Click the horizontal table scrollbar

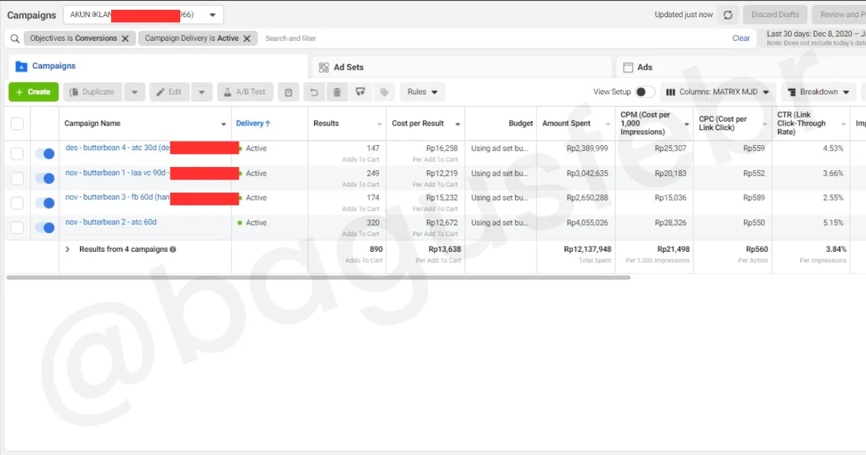pos(318,277)
